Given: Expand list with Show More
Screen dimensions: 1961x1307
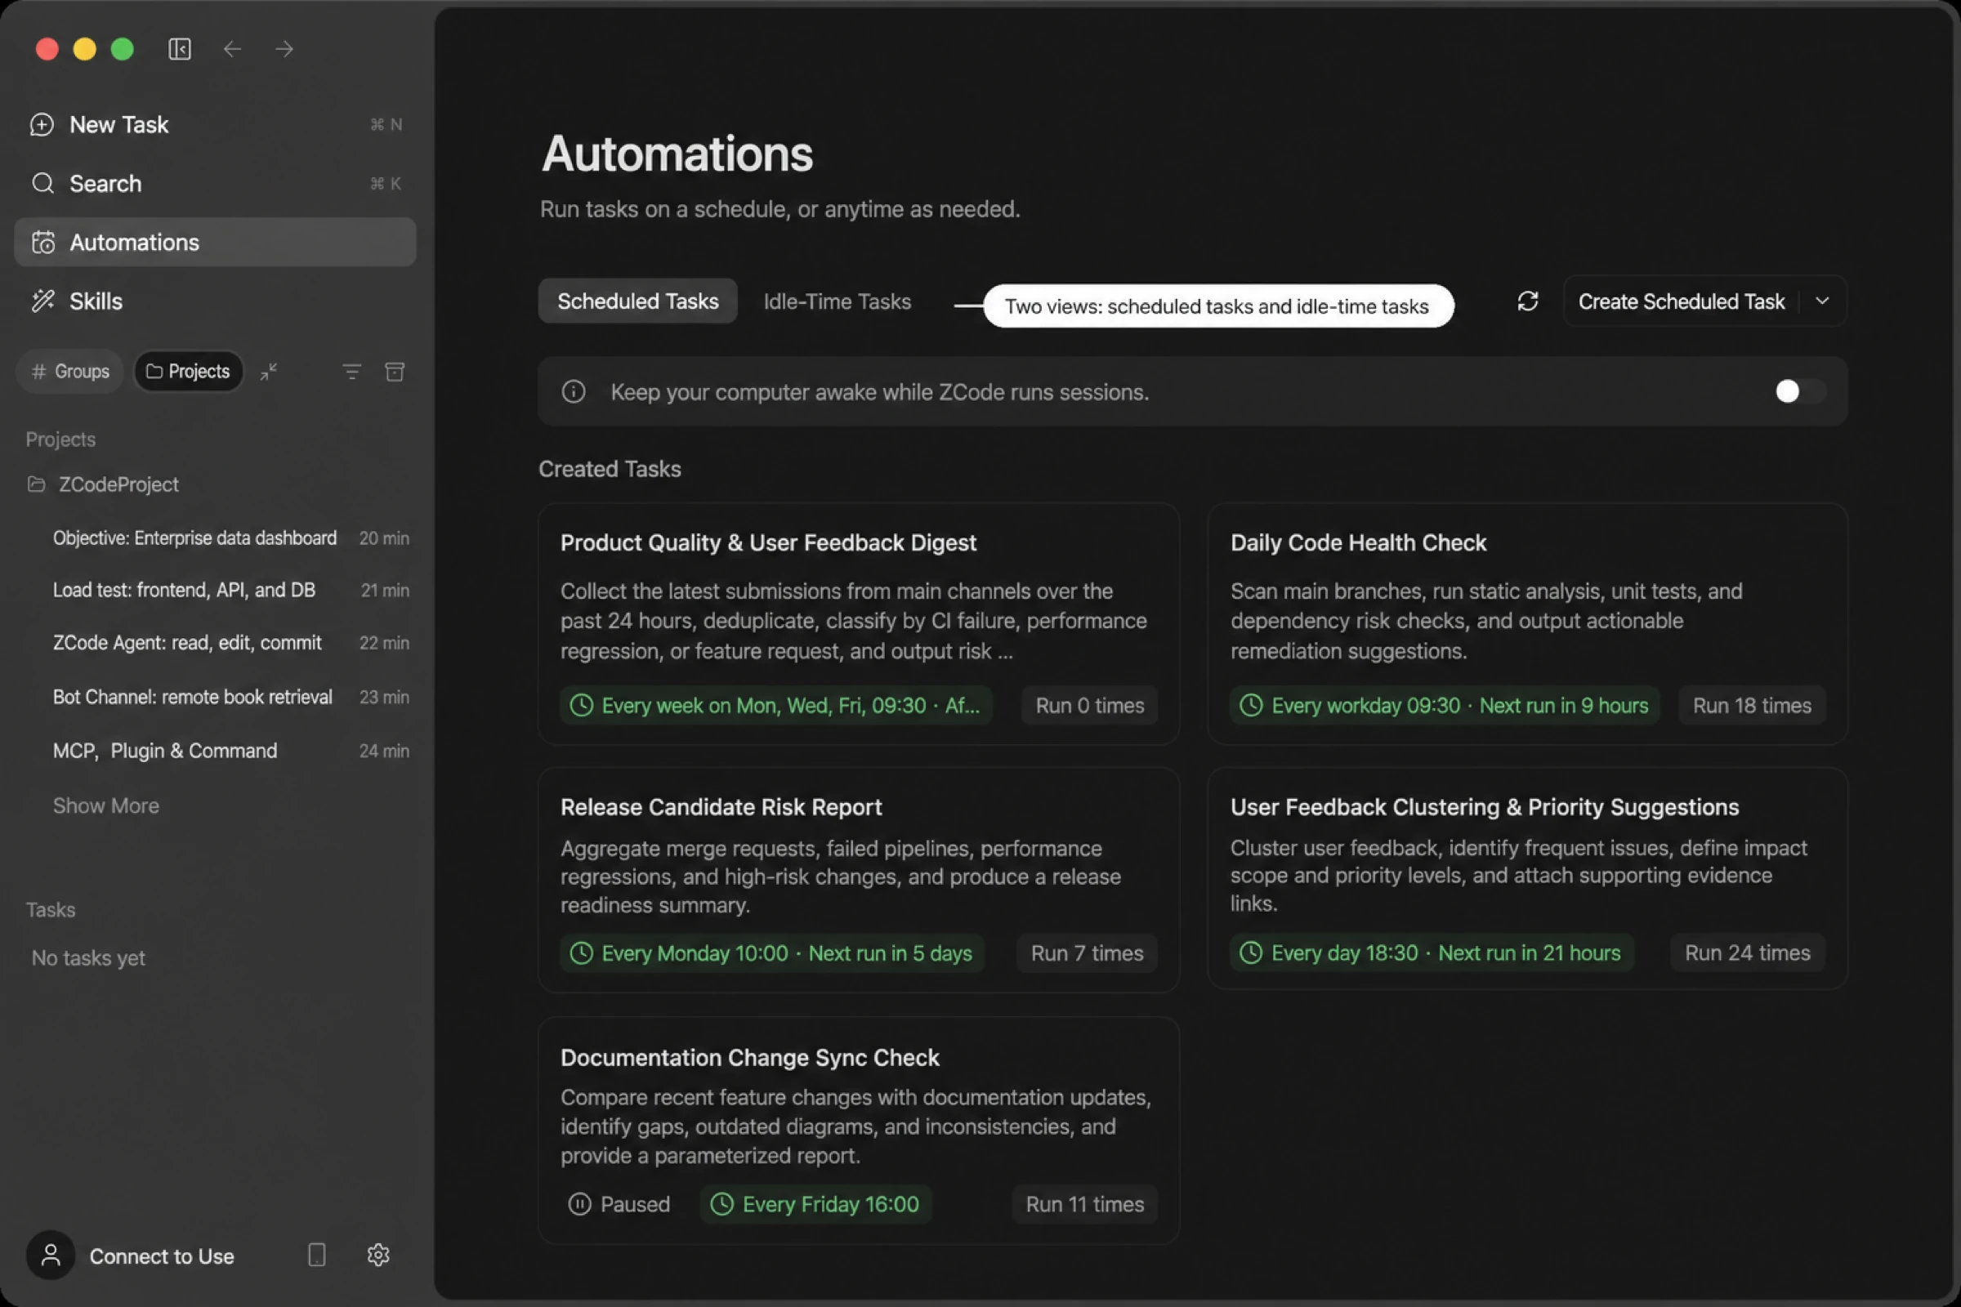Looking at the screenshot, I should [x=106, y=806].
